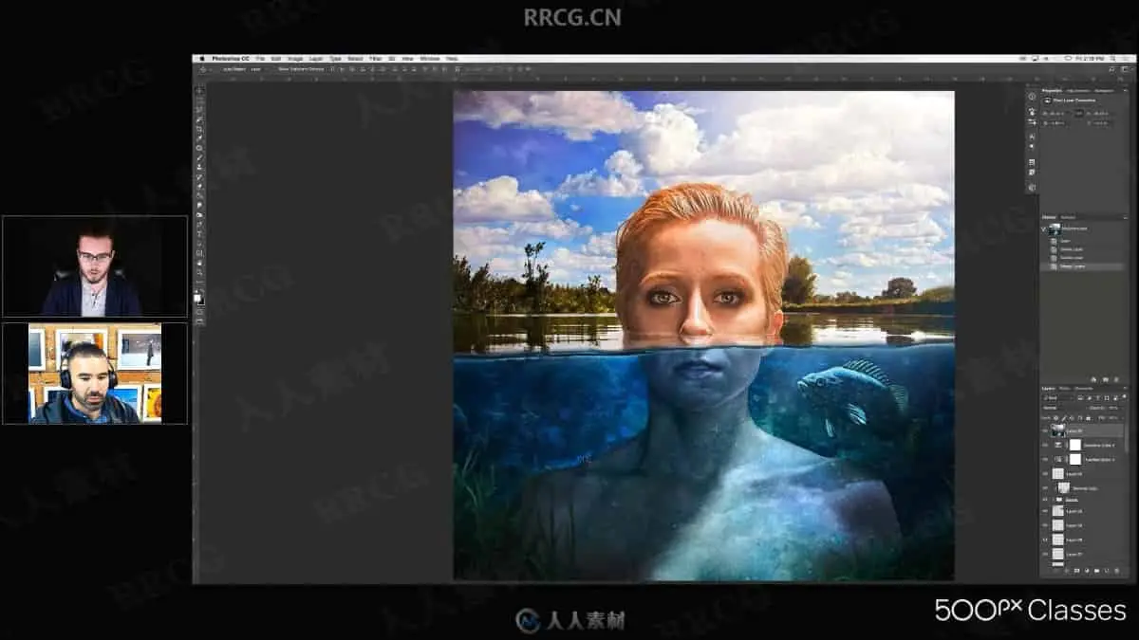Open the Photoshop CC application menu
Viewport: 1139px width, 640px height.
(x=231, y=59)
